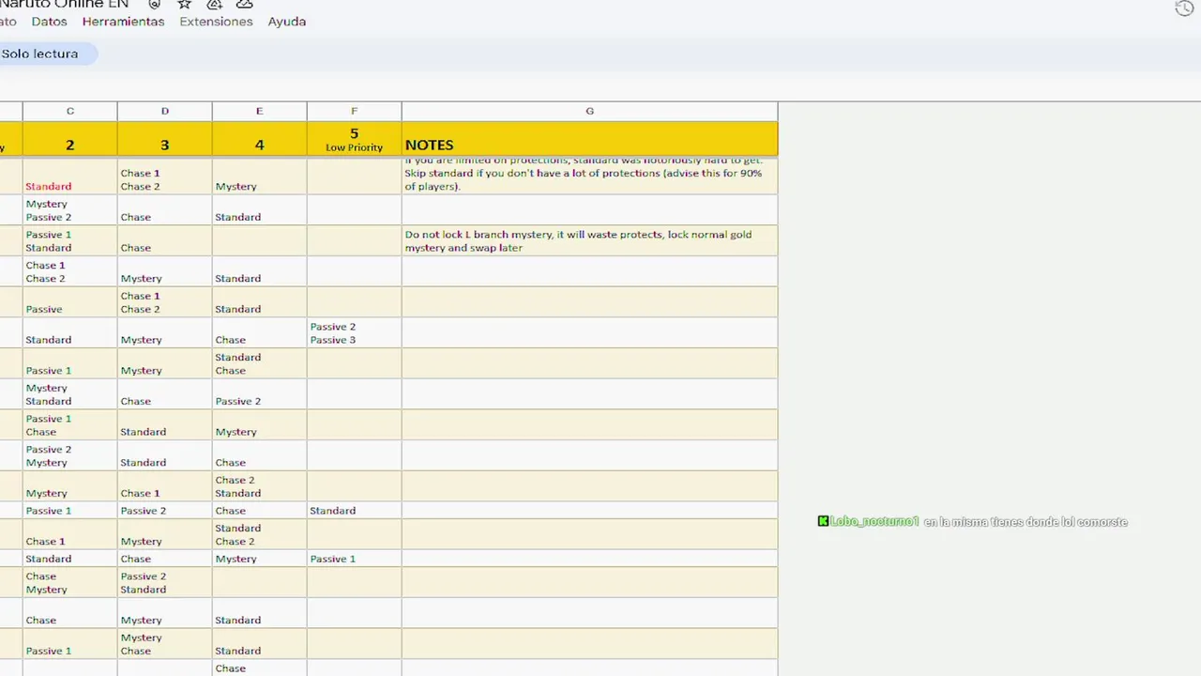Screen dimensions: 1201x676
Task: Select "Chase 1 Chase 2" cell in column C
Action: [x=70, y=271]
